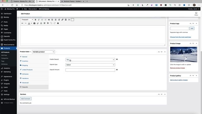Screen dimensions: 202x114
Task: Open the Paragraph format dropdown
Action: pyautogui.click(x=27, y=20)
